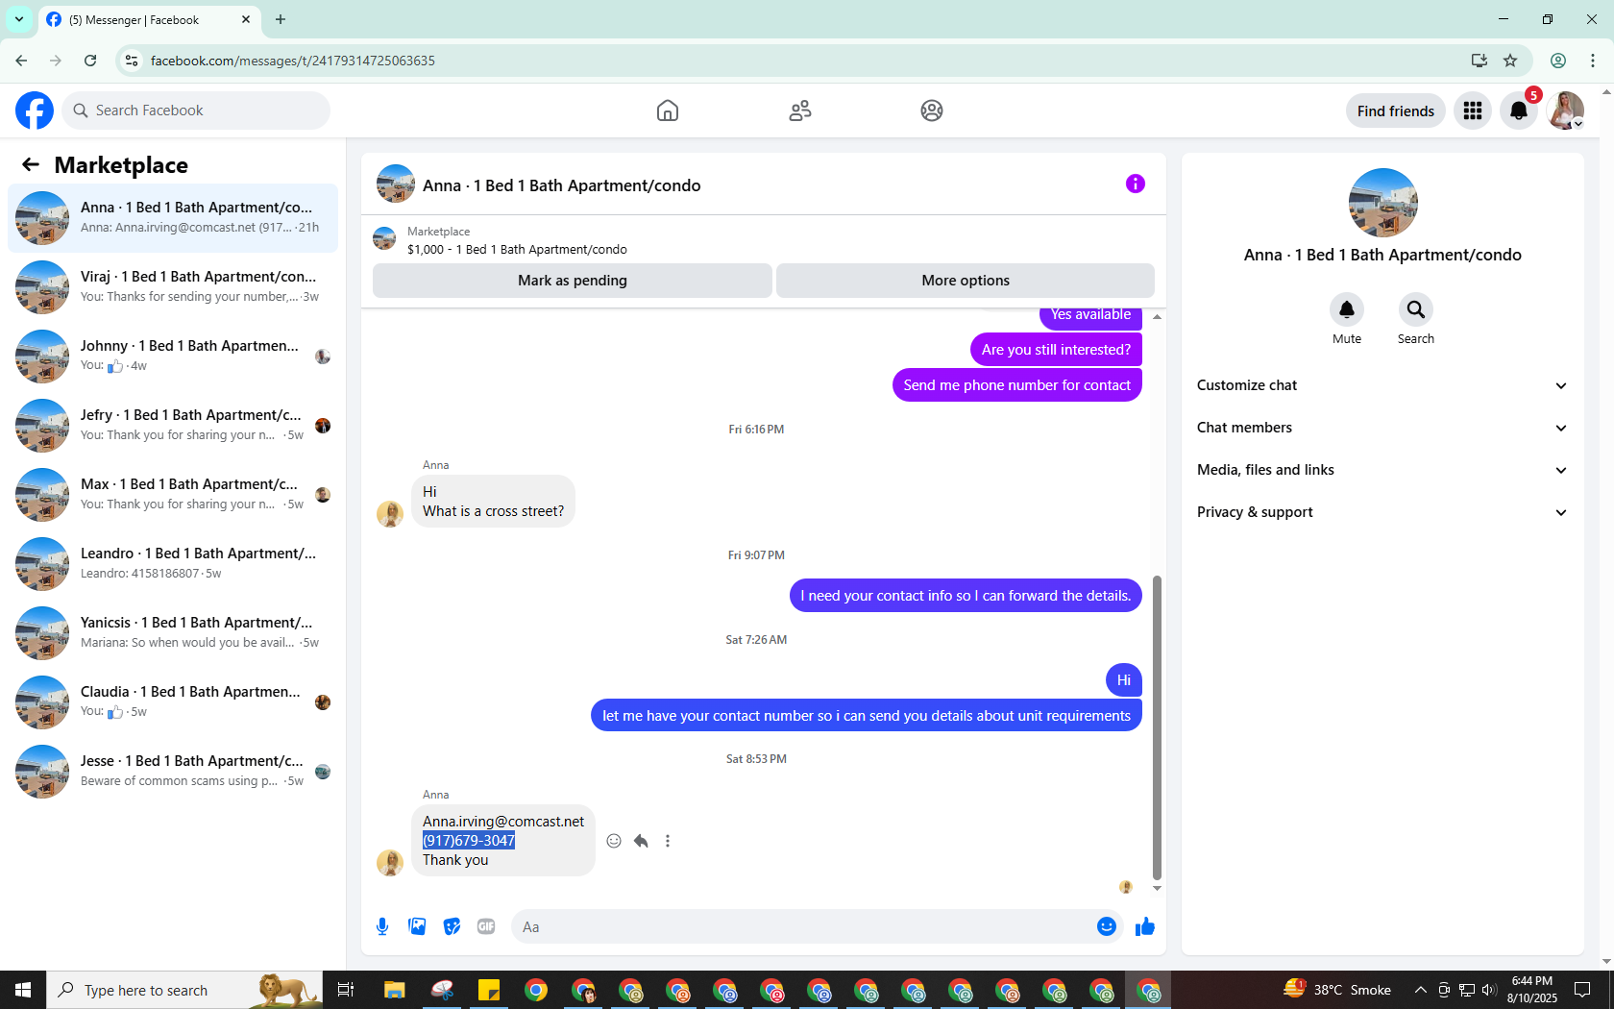Reload the page in Chrome

[90, 61]
